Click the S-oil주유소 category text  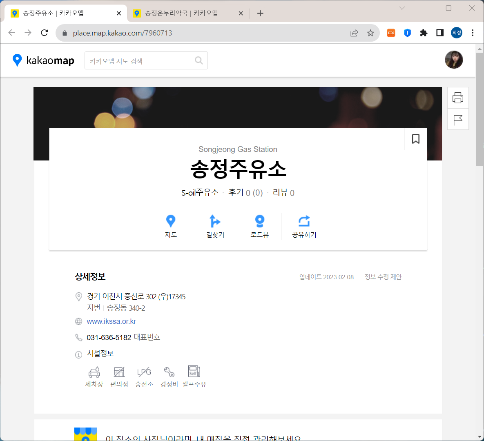(200, 193)
